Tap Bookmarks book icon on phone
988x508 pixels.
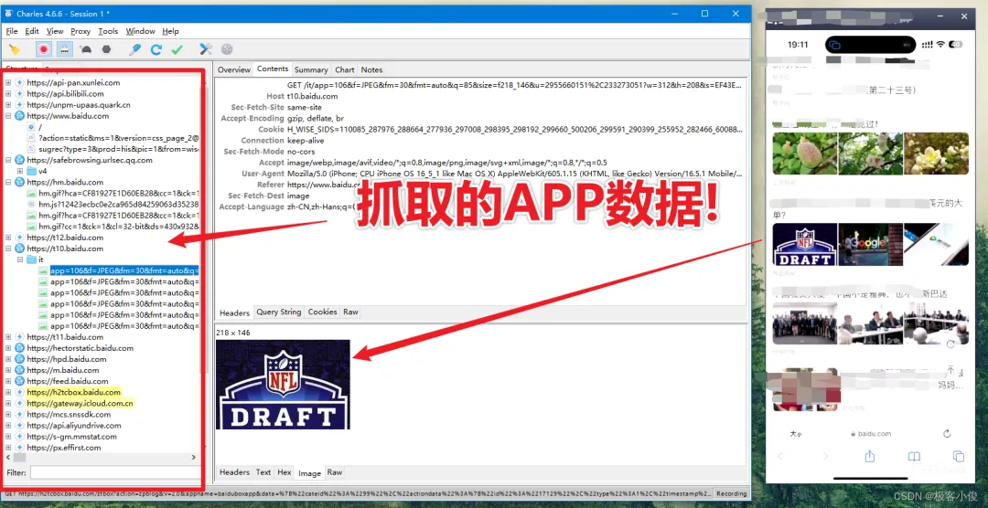click(x=914, y=457)
